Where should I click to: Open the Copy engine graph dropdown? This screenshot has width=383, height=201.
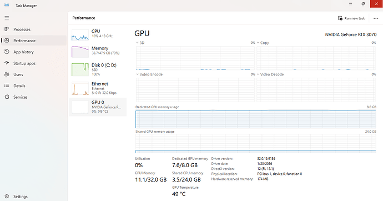[258, 43]
